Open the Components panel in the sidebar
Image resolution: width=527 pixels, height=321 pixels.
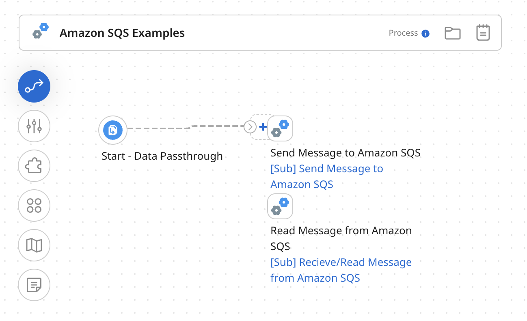click(34, 205)
